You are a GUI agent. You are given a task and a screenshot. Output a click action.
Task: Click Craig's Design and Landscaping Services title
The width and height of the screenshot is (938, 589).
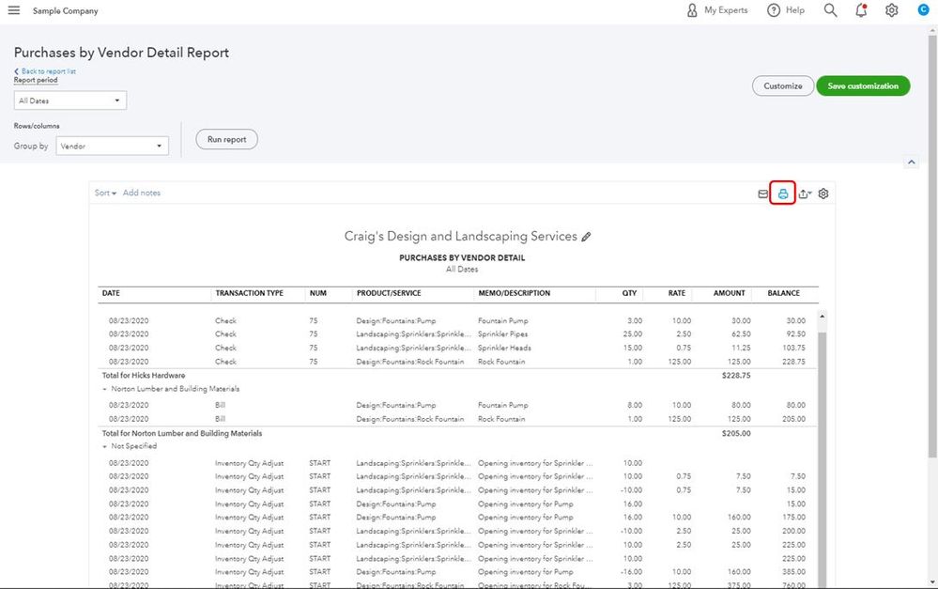[461, 237]
